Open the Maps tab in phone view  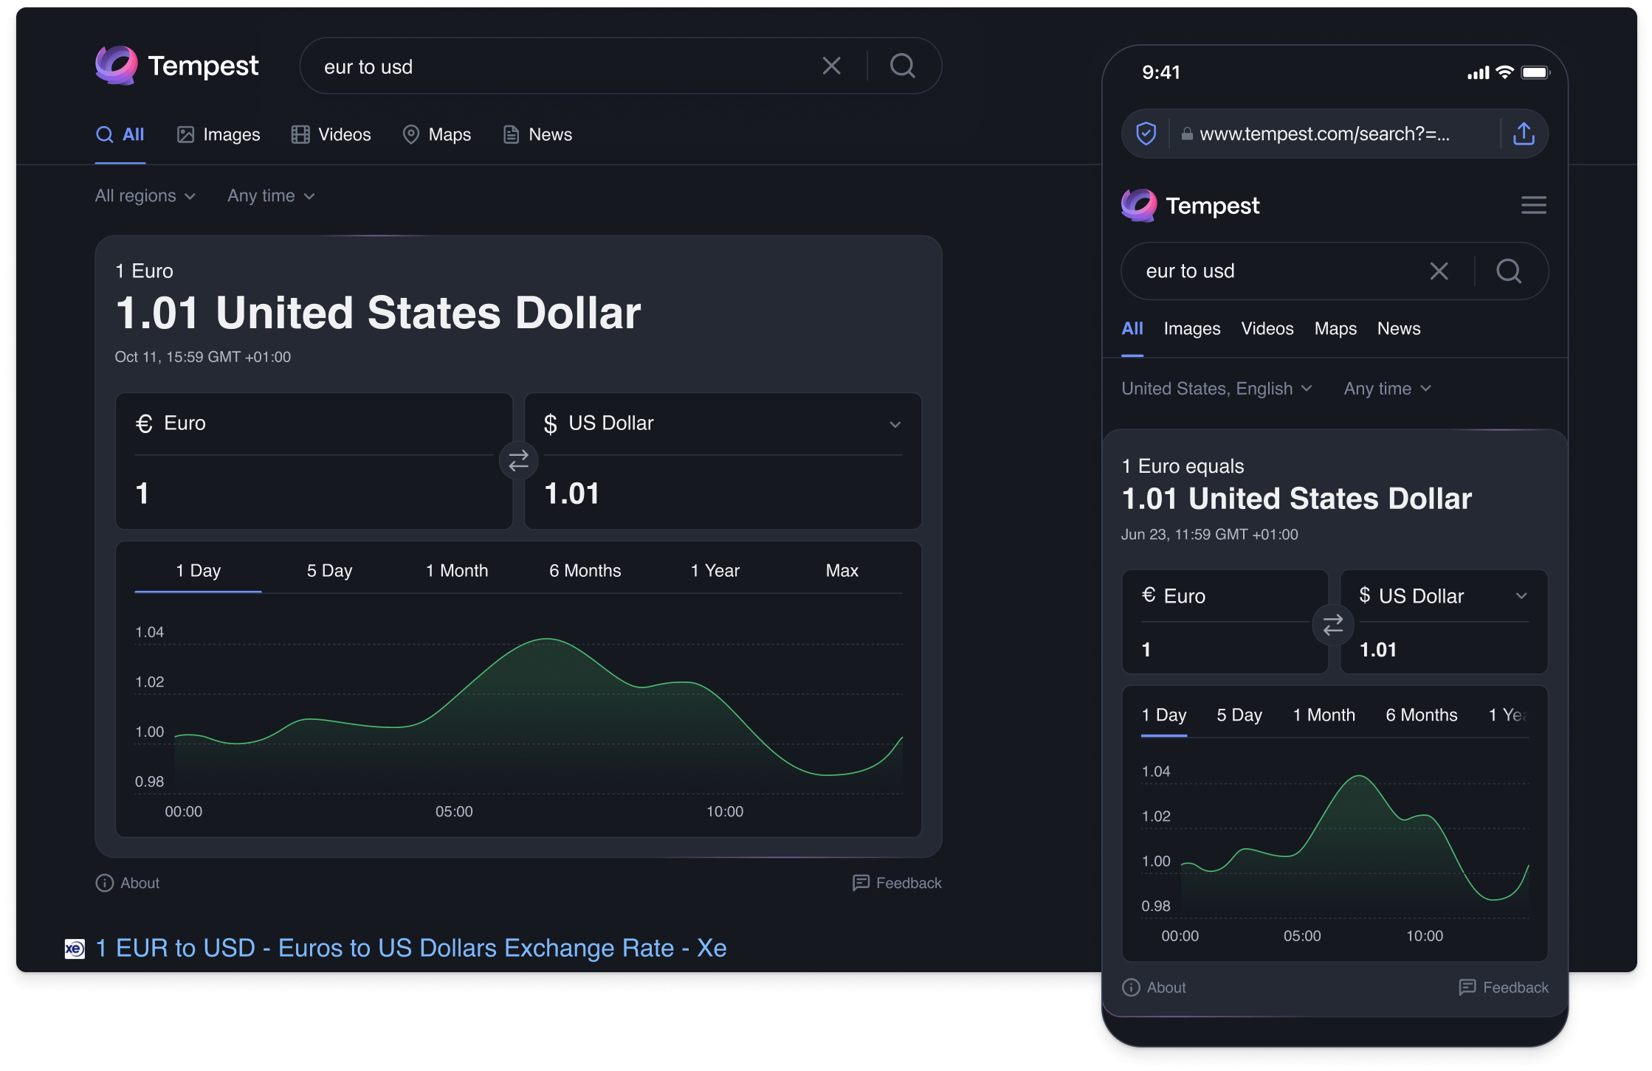(x=1335, y=329)
